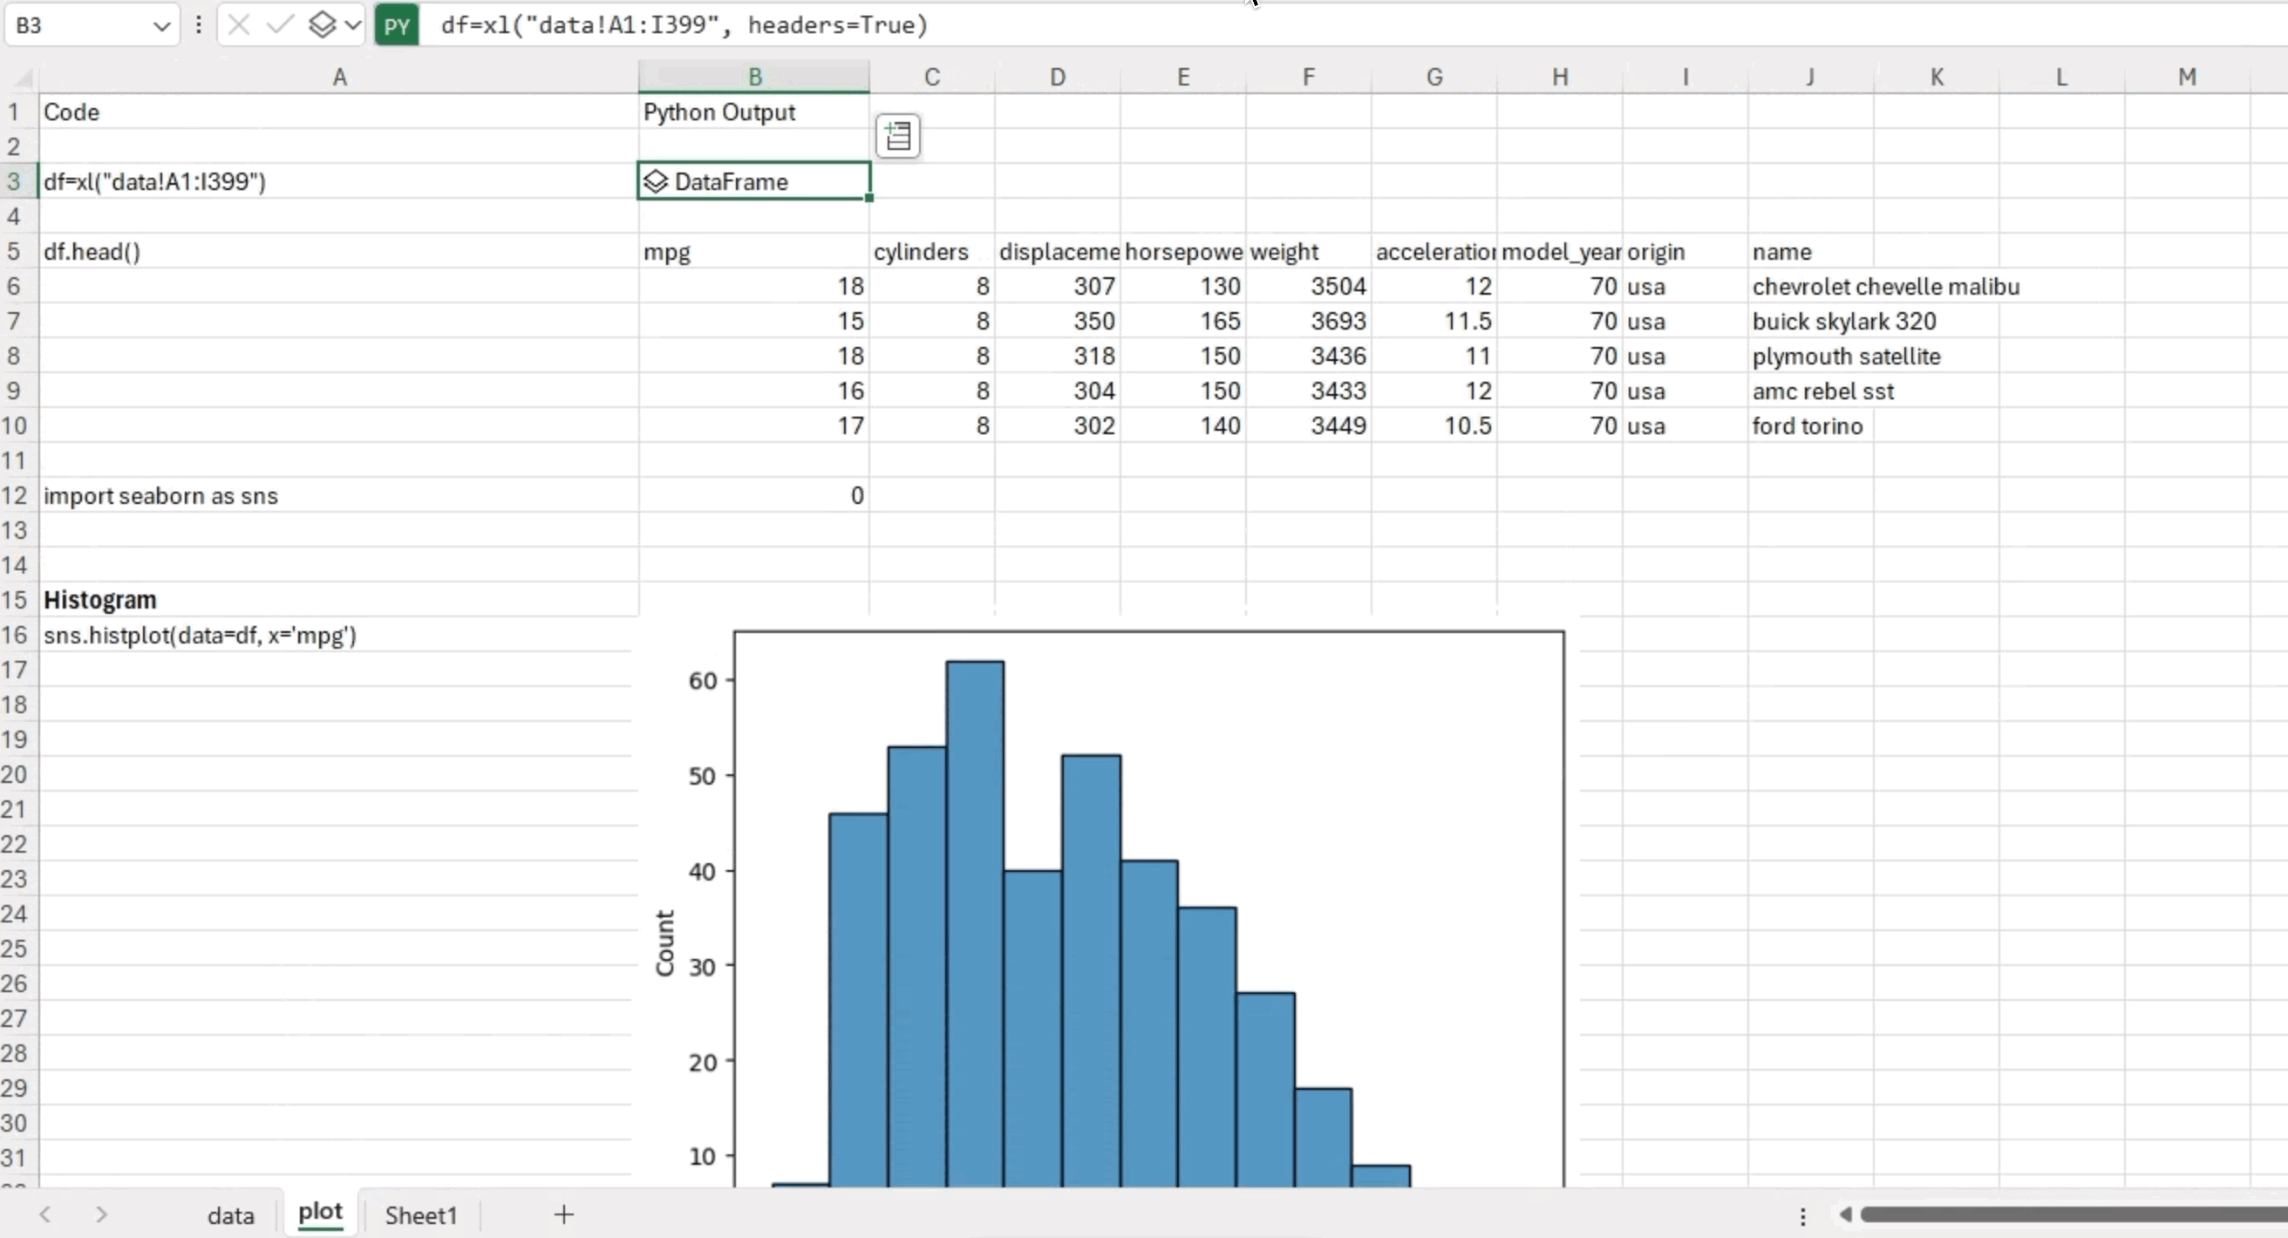The width and height of the screenshot is (2288, 1238).
Task: Click the Name Box showing B3
Action: click(x=78, y=25)
